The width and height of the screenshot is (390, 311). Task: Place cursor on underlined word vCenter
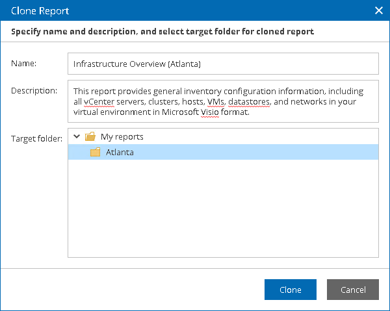coord(98,102)
